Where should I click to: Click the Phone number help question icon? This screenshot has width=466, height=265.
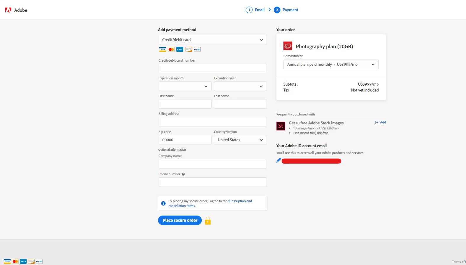pyautogui.click(x=183, y=174)
